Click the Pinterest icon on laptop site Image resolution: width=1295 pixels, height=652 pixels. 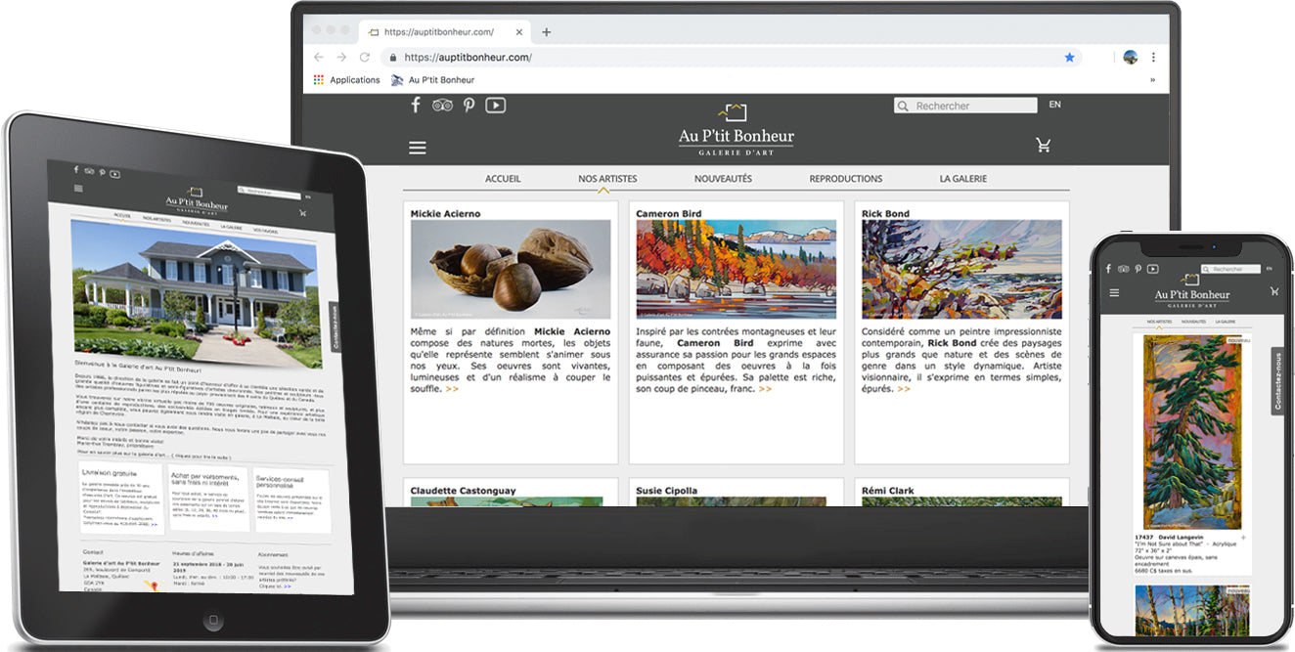469,106
